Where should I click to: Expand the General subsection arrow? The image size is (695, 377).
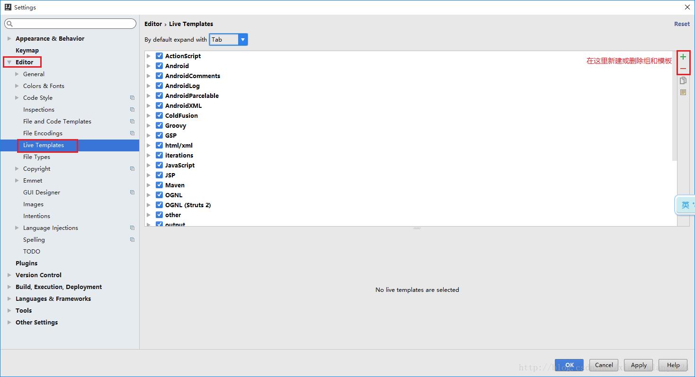17,74
